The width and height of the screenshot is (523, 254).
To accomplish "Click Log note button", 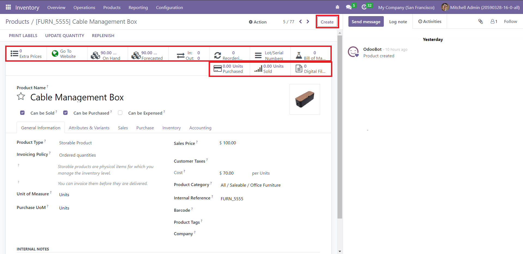I will 398,22.
